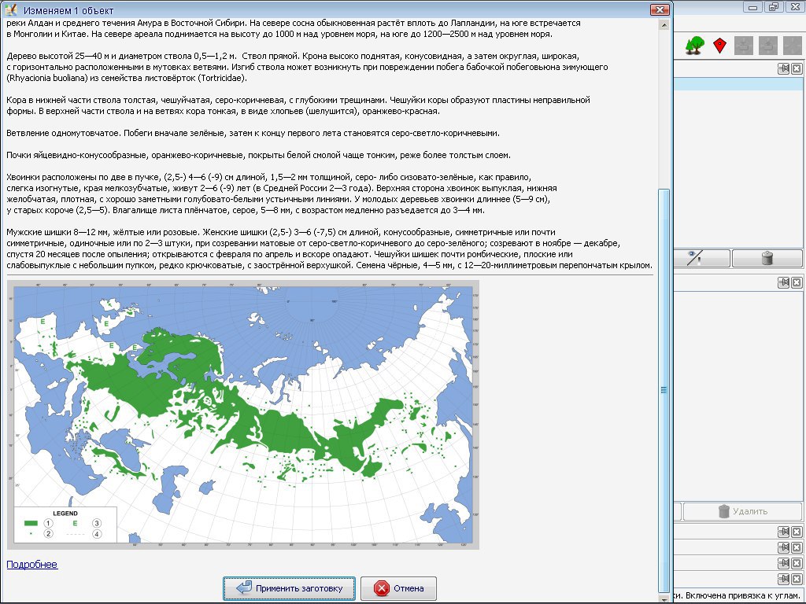Image resolution: width=806 pixels, height=604 pixels.
Task: Click the dialog scrollbar up arrow
Action: [664, 24]
